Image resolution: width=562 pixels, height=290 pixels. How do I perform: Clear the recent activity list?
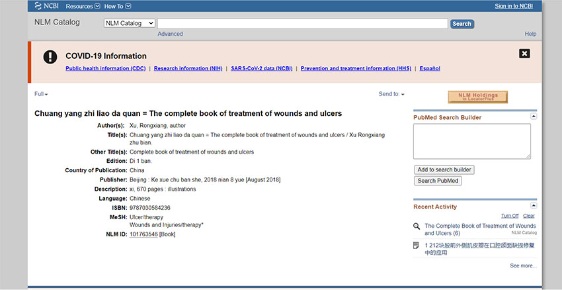click(x=529, y=216)
